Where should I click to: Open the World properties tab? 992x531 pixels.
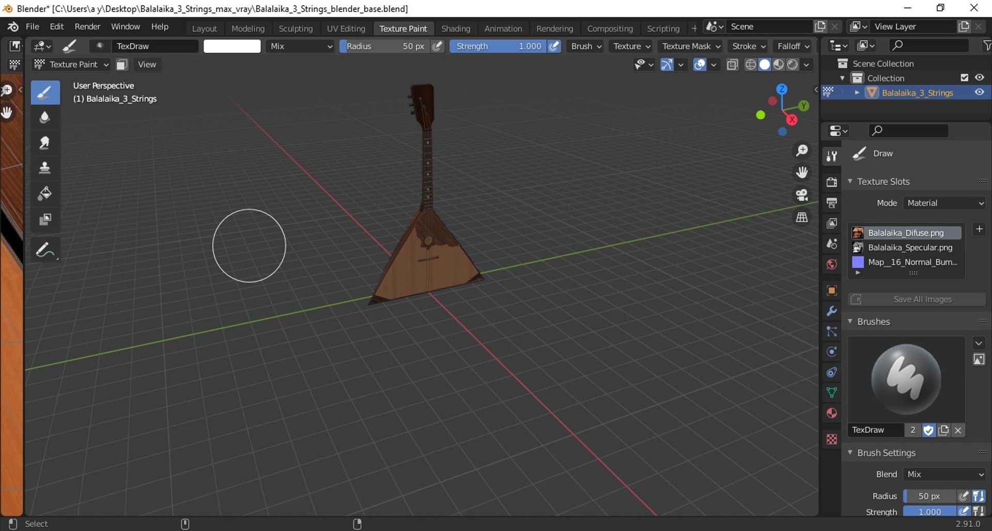831,264
